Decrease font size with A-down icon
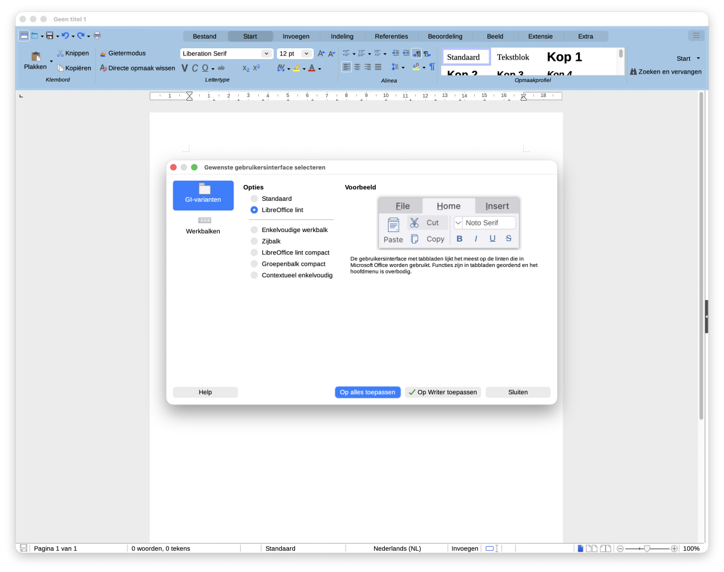Image resolution: width=724 pixels, height=572 pixels. [x=331, y=54]
